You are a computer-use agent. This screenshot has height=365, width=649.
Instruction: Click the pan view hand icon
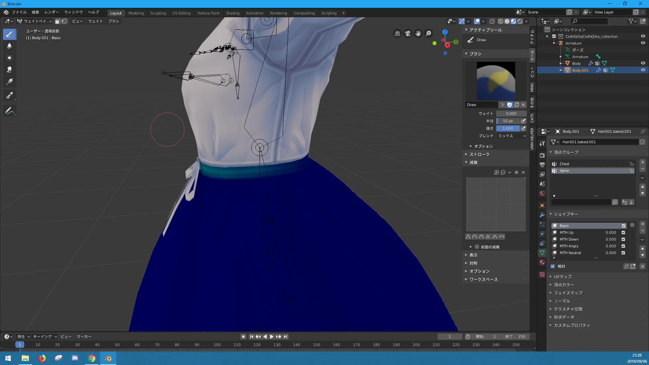pos(418,33)
